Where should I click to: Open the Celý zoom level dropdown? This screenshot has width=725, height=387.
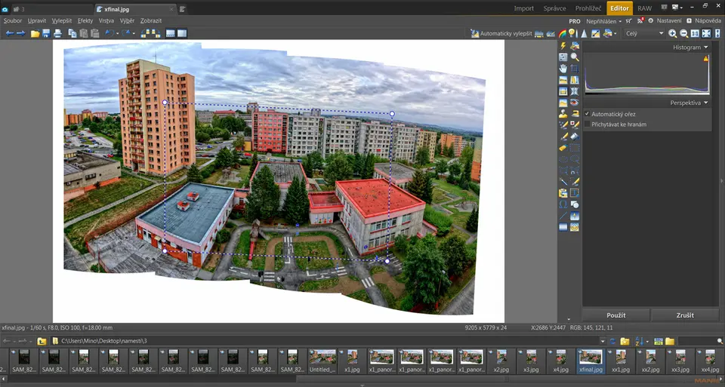[x=661, y=33]
